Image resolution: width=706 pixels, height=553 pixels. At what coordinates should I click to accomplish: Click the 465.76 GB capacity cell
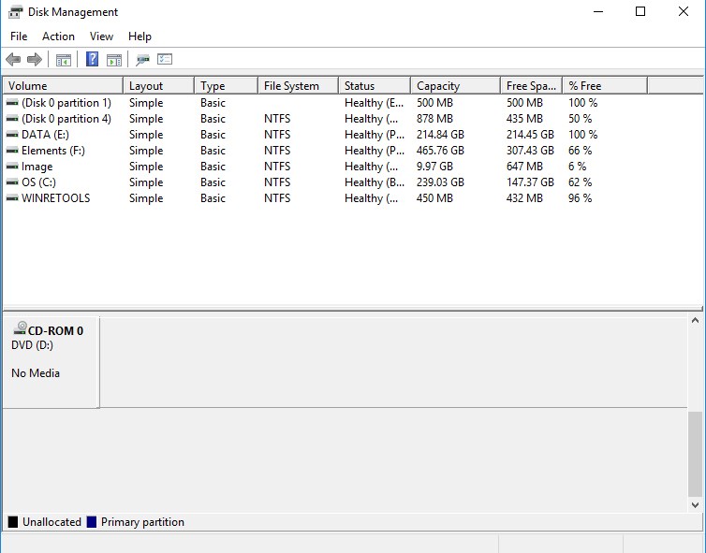440,151
